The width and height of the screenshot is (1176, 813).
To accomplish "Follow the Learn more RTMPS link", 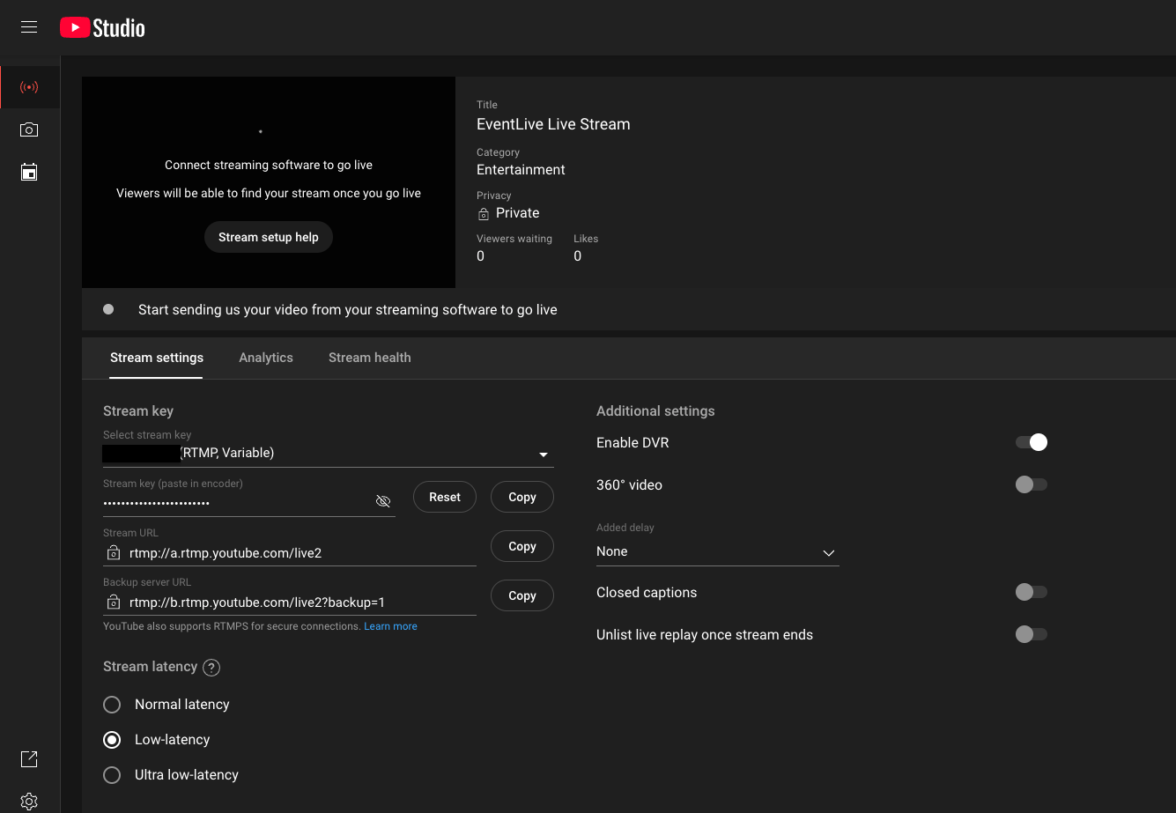I will point(390,626).
